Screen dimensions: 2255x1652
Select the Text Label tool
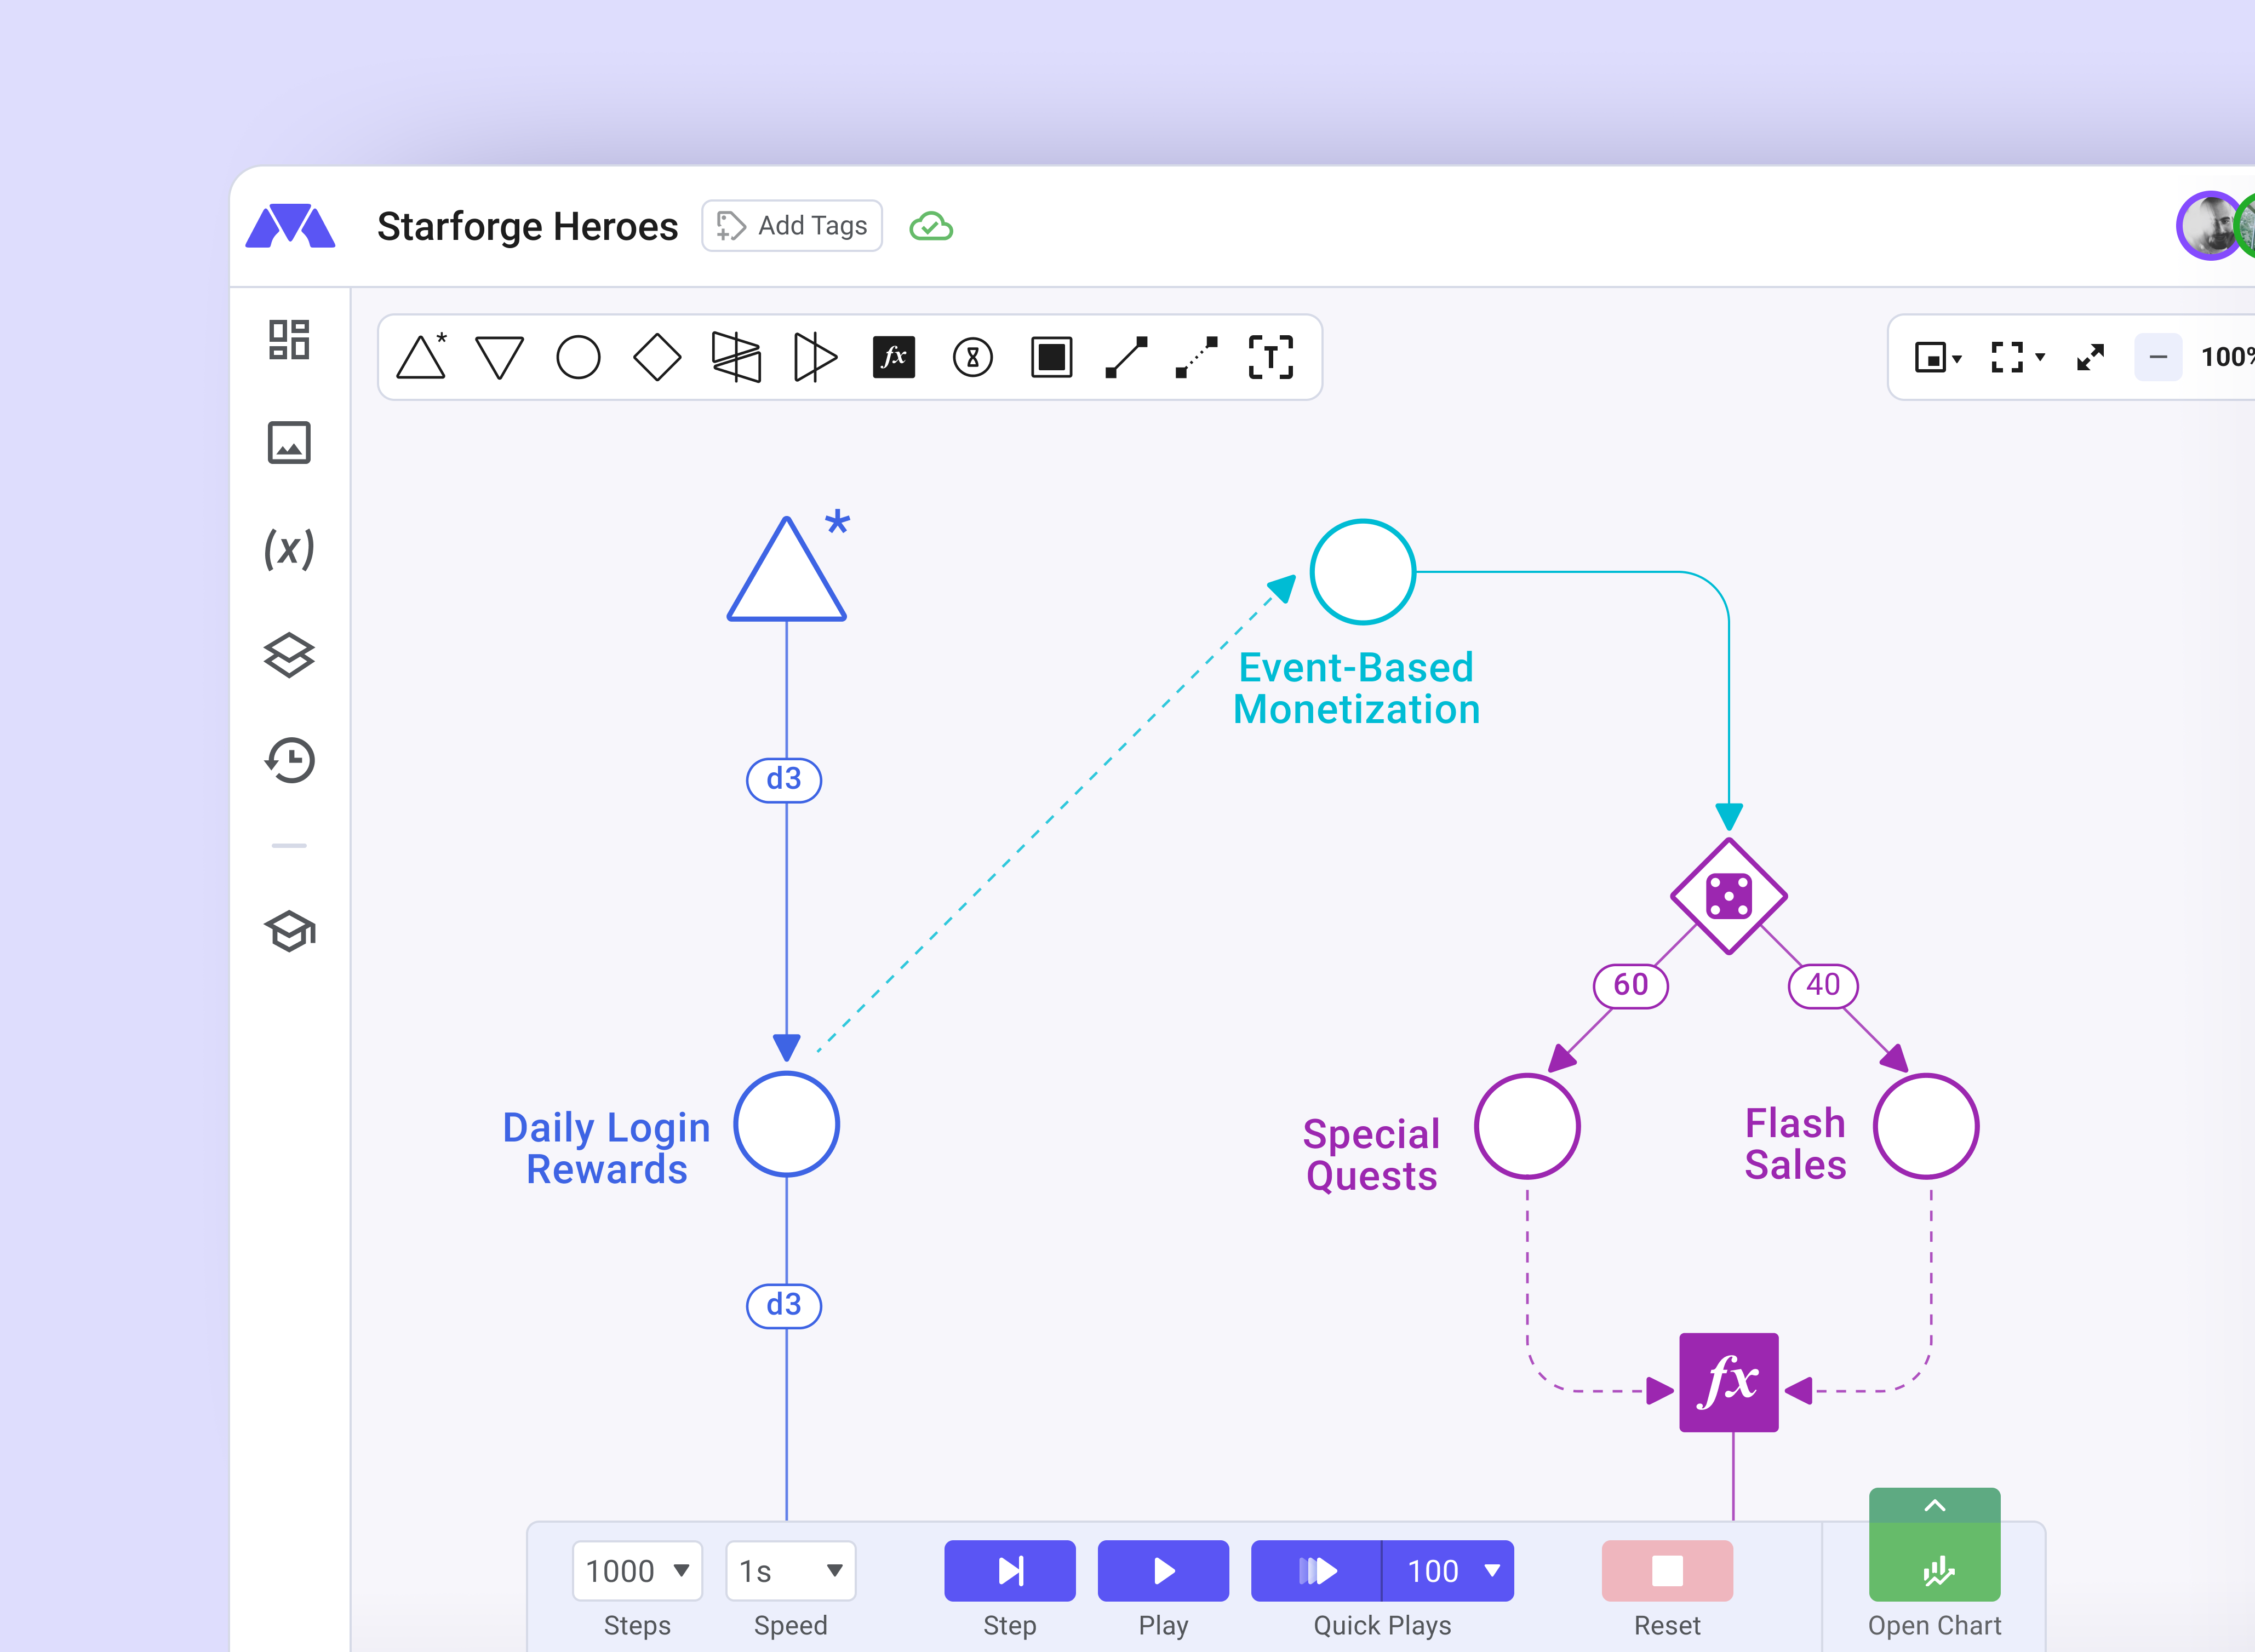coord(1270,357)
